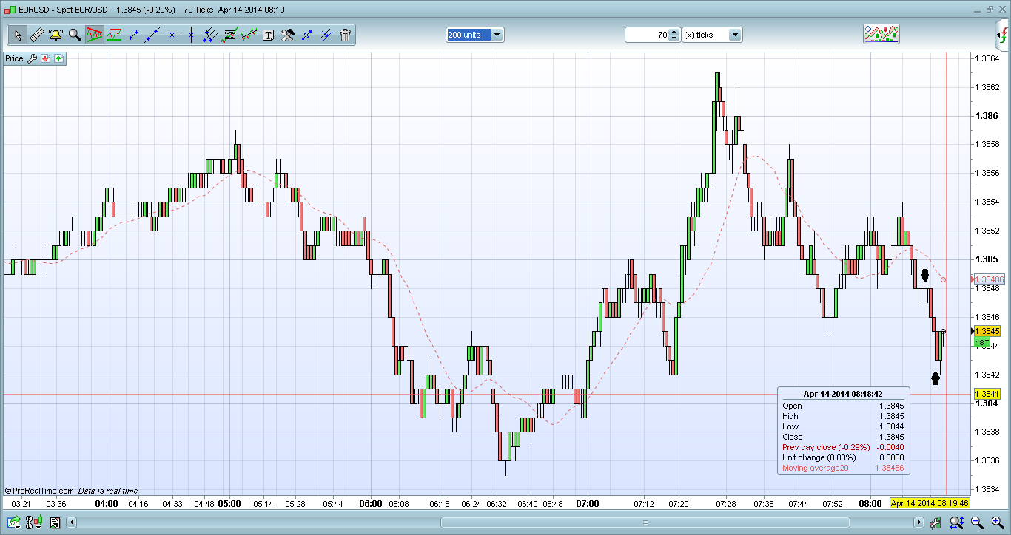Open Price settings wrench icon

pos(32,58)
